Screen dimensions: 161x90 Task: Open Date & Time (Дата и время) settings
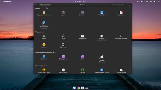pyautogui.click(x=63, y=71)
